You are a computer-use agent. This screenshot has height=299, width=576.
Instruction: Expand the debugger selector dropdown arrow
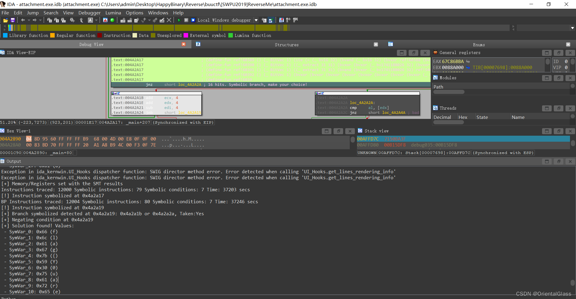256,20
